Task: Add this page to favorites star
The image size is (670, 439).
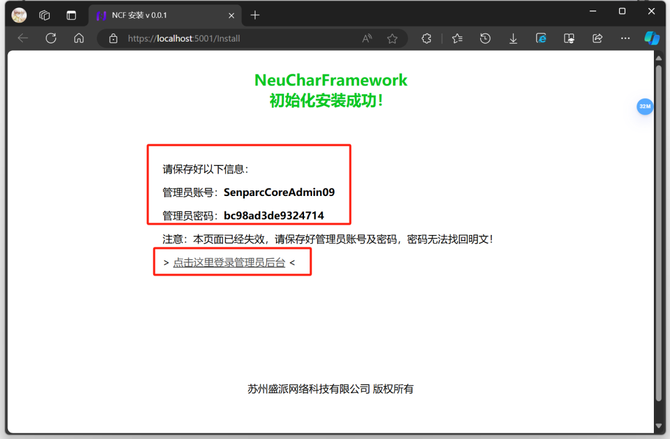Action: tap(392, 38)
